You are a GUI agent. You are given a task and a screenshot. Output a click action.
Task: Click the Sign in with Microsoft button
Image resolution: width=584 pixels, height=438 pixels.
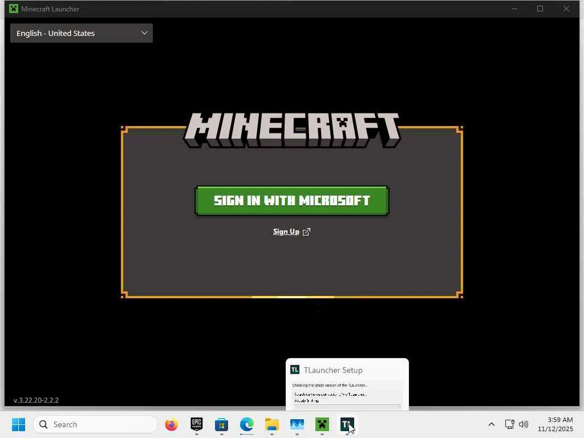[291, 201]
